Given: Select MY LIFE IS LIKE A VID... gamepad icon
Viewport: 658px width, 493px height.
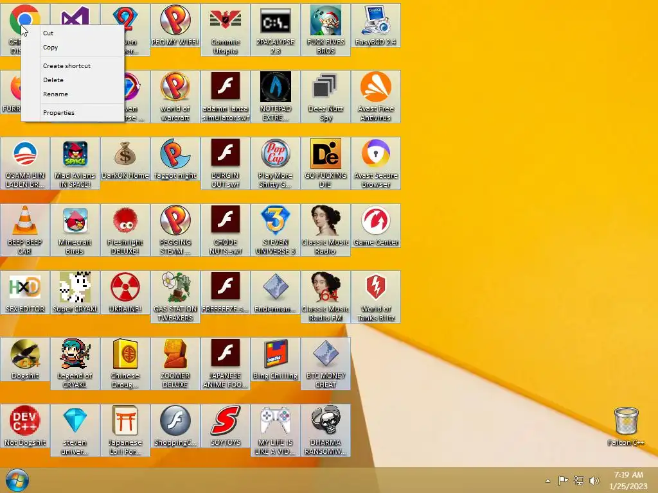Looking at the screenshot, I should 275,429.
